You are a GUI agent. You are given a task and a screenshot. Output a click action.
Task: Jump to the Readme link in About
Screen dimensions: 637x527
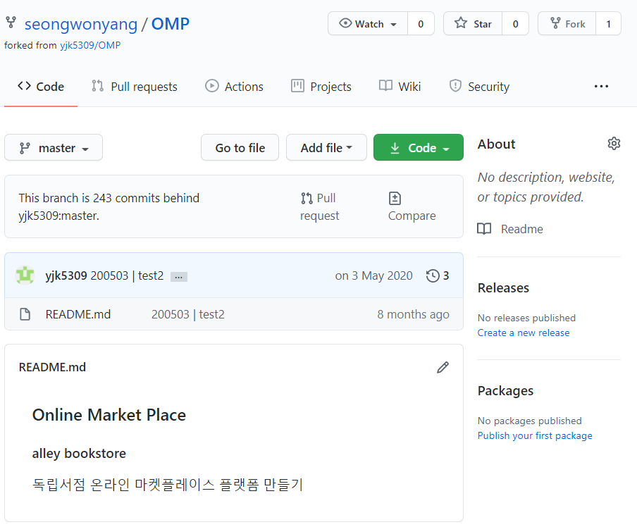(510, 229)
